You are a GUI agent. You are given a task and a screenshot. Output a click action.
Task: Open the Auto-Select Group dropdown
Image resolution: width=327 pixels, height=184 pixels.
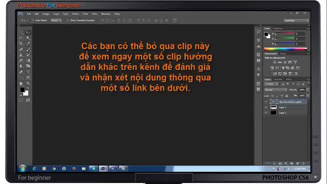pyautogui.click(x=56, y=20)
